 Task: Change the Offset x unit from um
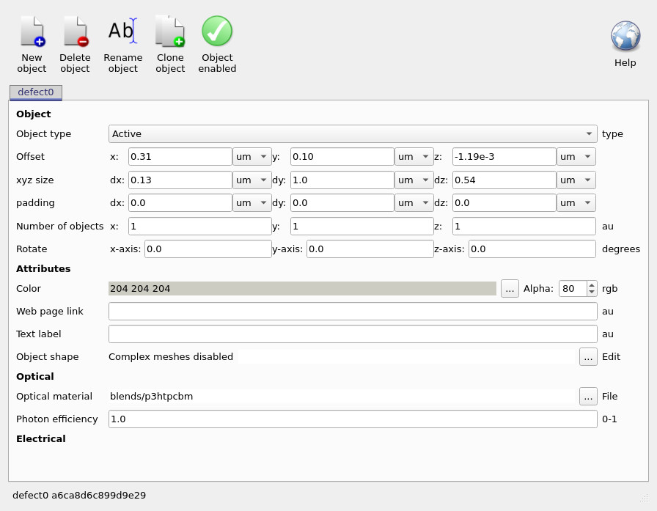[x=252, y=156]
